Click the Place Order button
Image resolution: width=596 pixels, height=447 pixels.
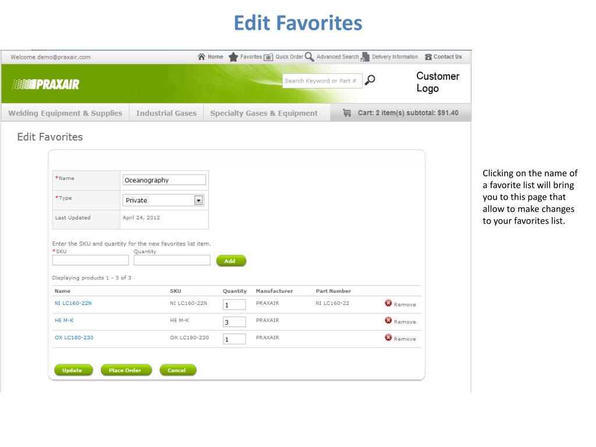click(x=126, y=370)
